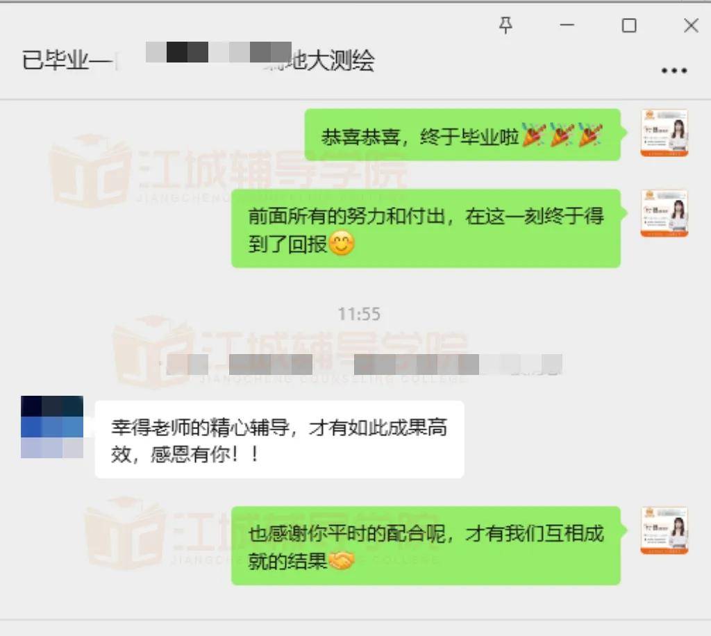711x636 pixels.
Task: Open sender avatar beside 也感谢你平时的配合 message
Action: point(664,531)
